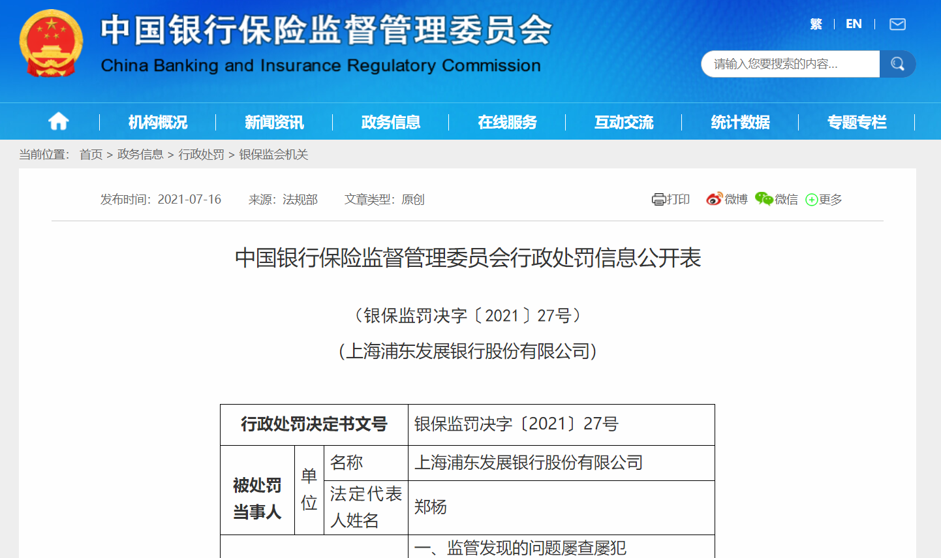
Task: Open the 在线服务 menu
Action: point(507,122)
